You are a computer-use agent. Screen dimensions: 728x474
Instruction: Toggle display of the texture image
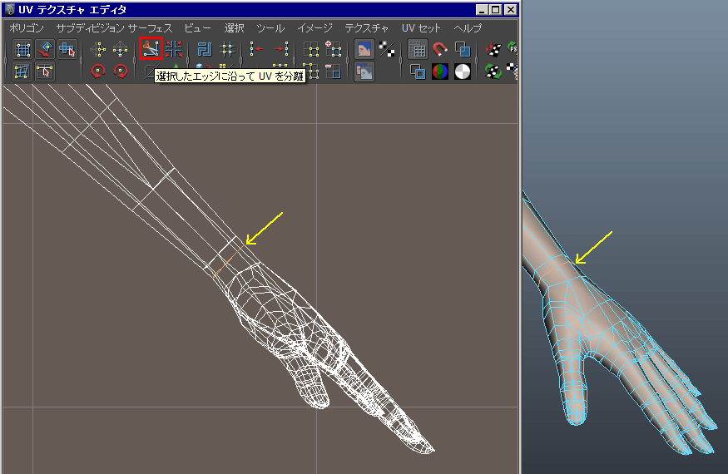pos(364,49)
